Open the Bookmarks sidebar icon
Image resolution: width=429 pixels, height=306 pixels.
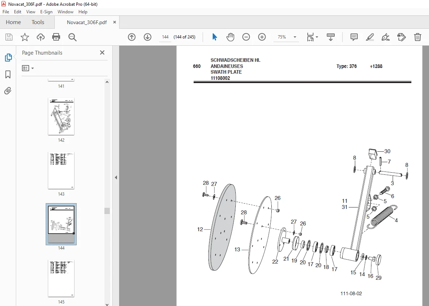[8, 74]
